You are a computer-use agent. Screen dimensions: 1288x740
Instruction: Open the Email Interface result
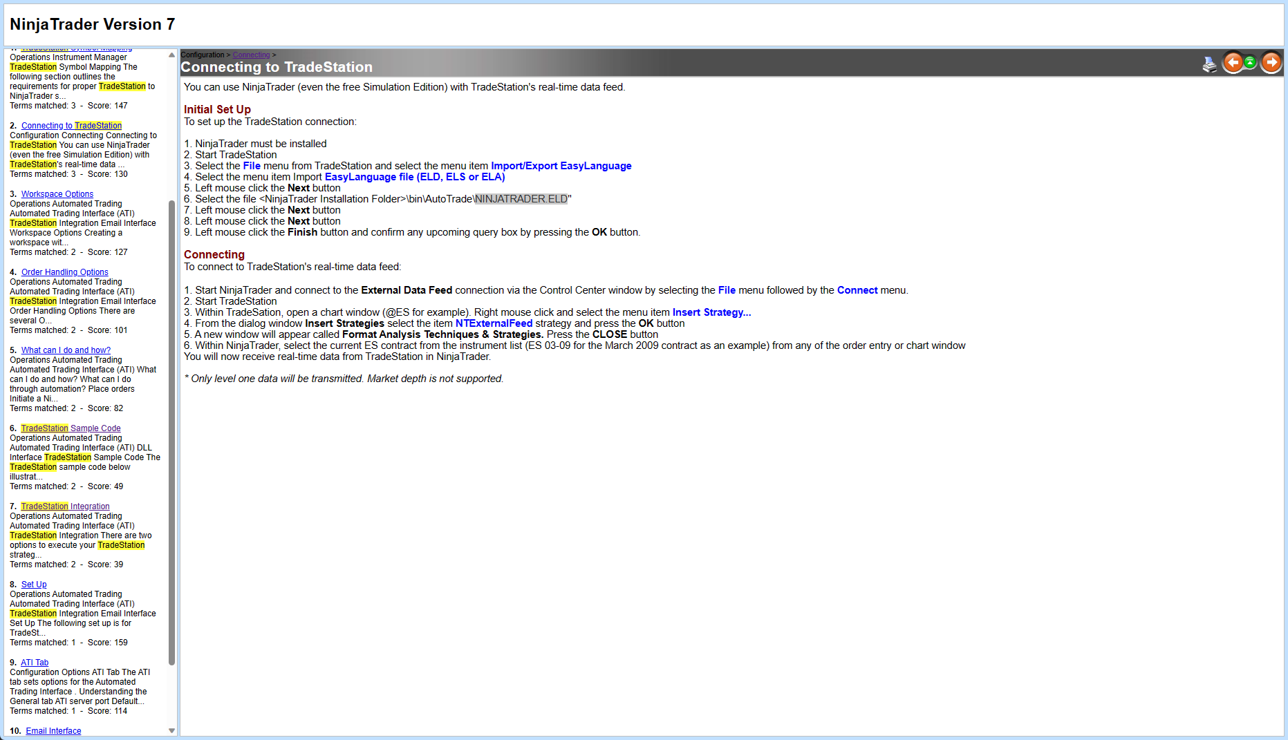(x=53, y=730)
